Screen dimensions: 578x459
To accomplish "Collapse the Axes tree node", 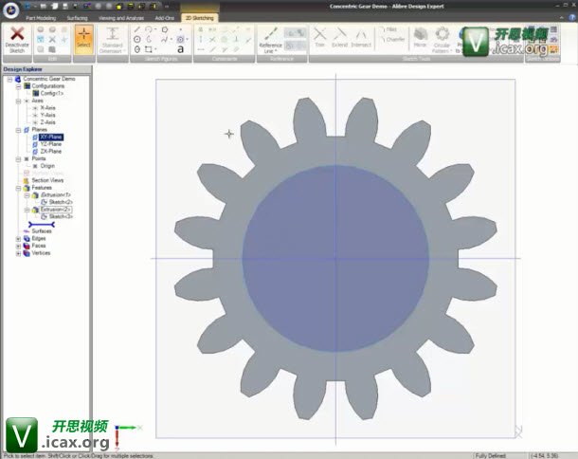I will [x=18, y=101].
